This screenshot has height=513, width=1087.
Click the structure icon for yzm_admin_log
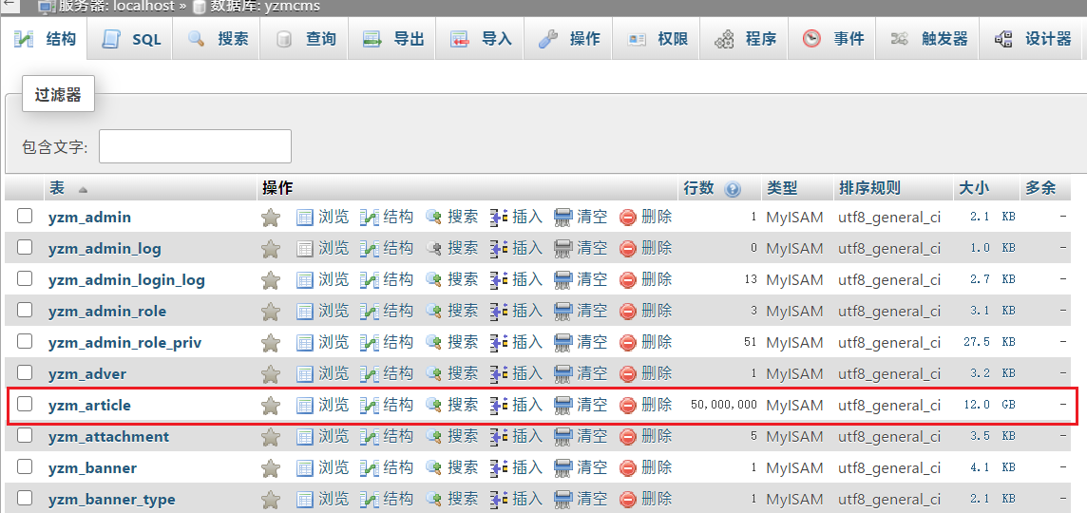pos(370,249)
